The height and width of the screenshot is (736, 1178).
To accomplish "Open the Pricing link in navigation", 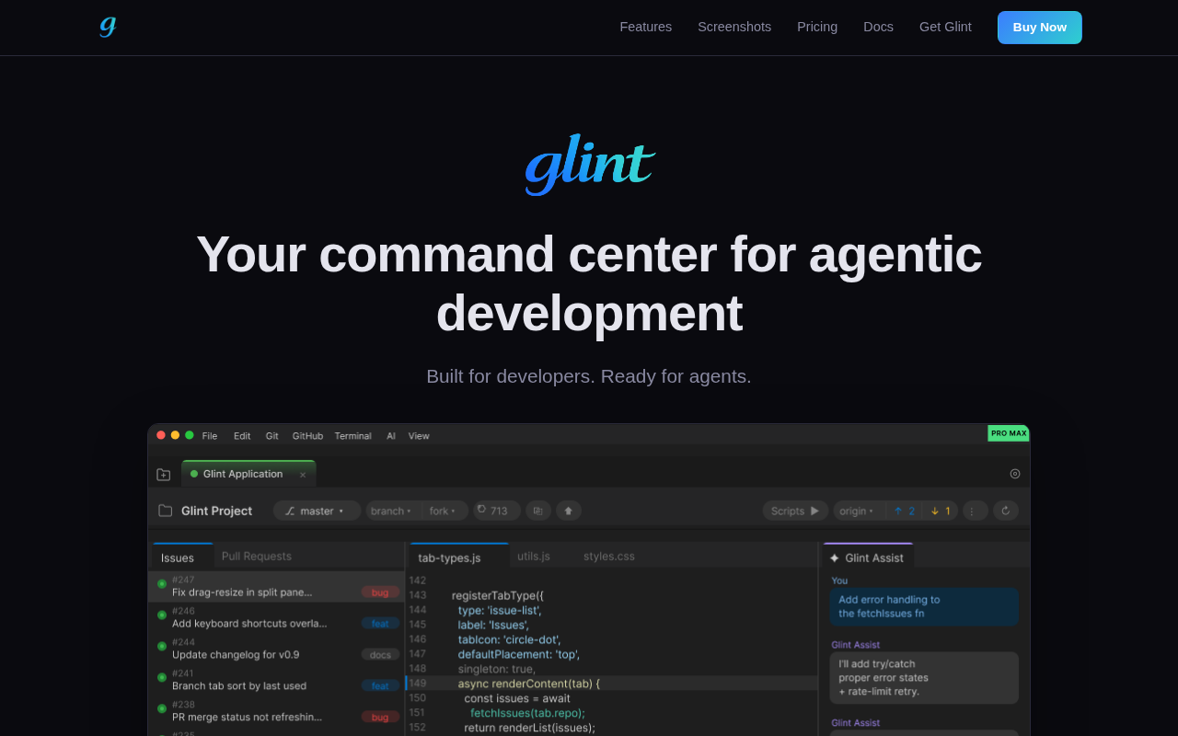I will click(x=817, y=27).
